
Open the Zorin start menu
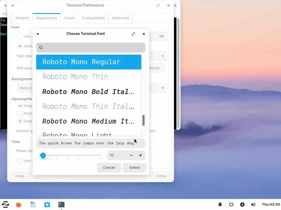click(5, 205)
